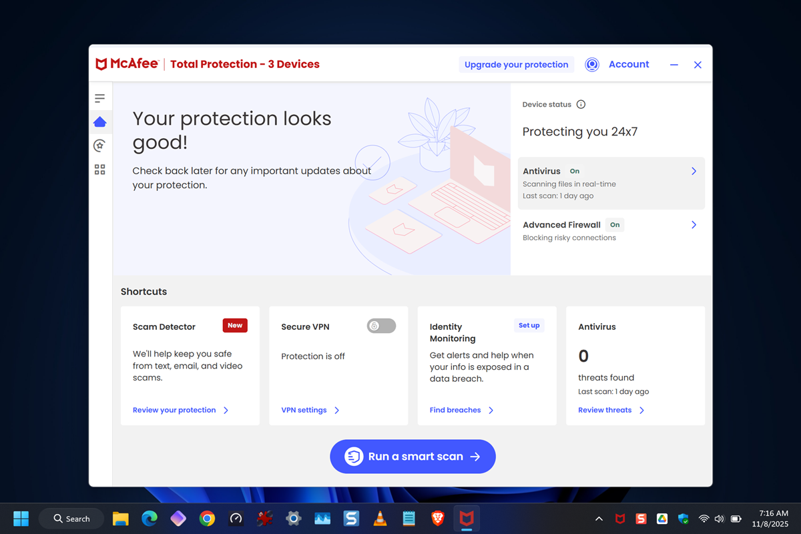Viewport: 801px width, 534px height.
Task: Click the Account profile icon
Action: coord(592,65)
